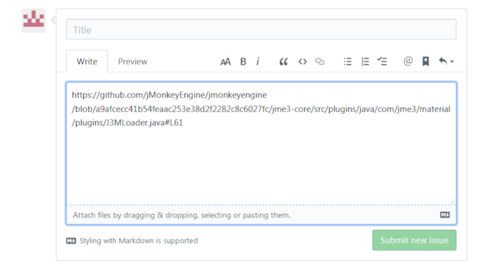Toggle bold formatting in the toolbar
This screenshot has height=276, width=478.
[x=243, y=62]
